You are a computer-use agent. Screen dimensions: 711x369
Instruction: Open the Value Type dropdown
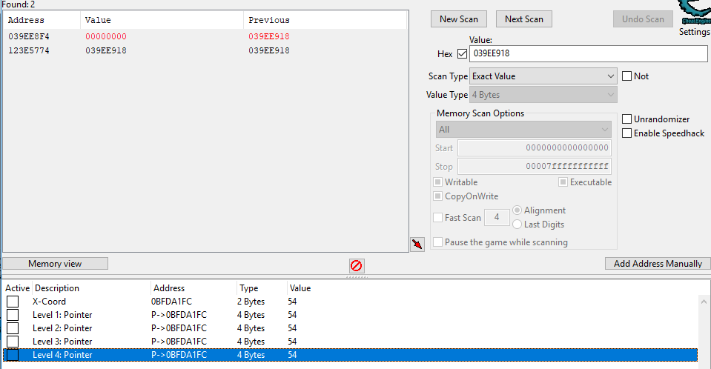tap(543, 95)
